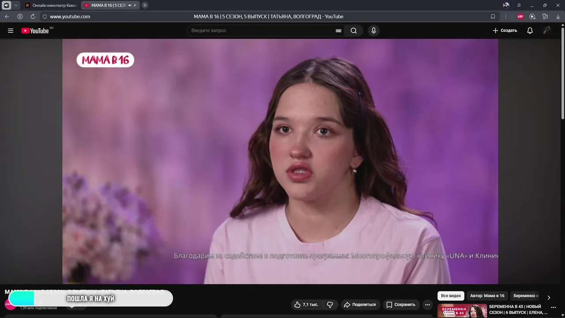Viewport: 565px width, 318px height.
Task: Mute audio via browser speaker icon
Action: click(x=7, y=5)
